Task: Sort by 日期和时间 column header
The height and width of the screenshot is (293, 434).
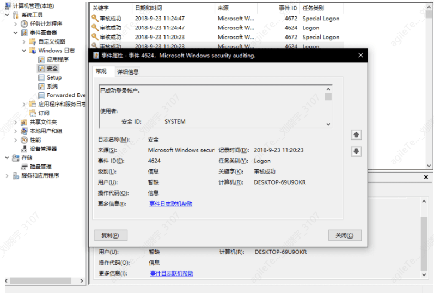Action: coord(173,8)
